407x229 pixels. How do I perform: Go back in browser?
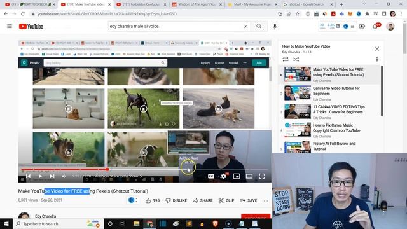[x=6, y=14]
